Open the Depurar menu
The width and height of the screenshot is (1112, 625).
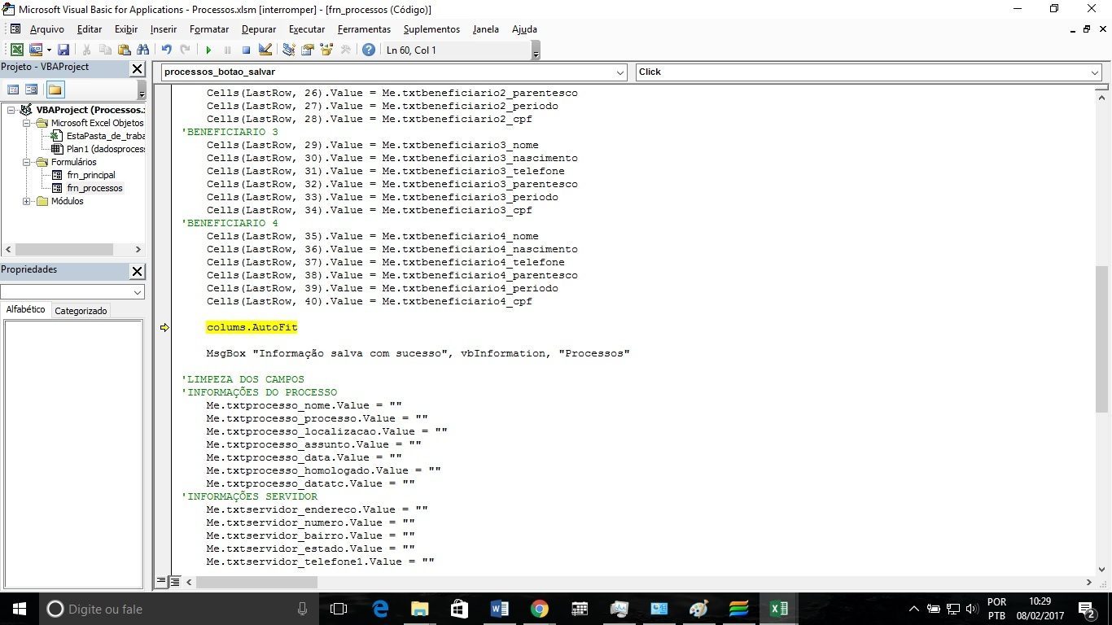pos(258,29)
